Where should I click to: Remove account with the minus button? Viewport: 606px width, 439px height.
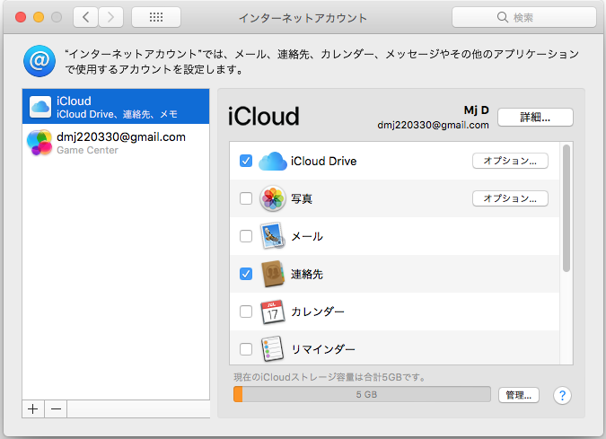pos(56,408)
